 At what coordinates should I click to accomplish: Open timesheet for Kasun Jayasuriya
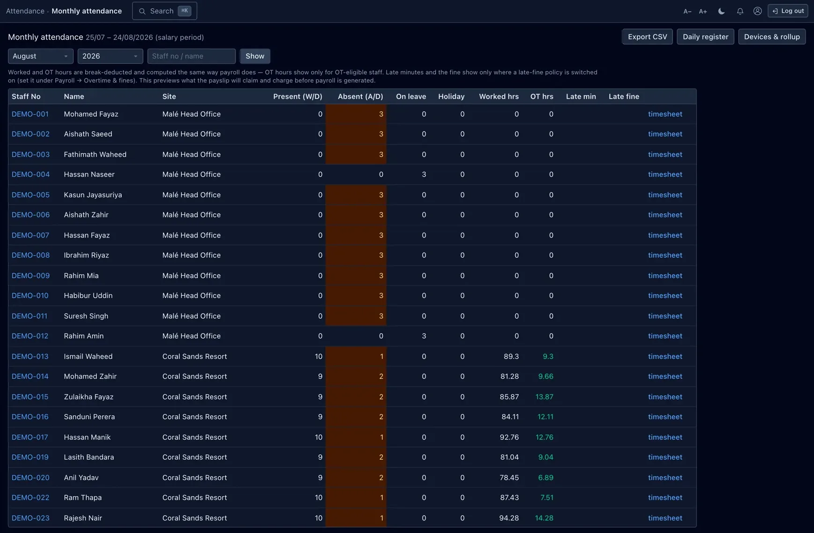point(665,195)
